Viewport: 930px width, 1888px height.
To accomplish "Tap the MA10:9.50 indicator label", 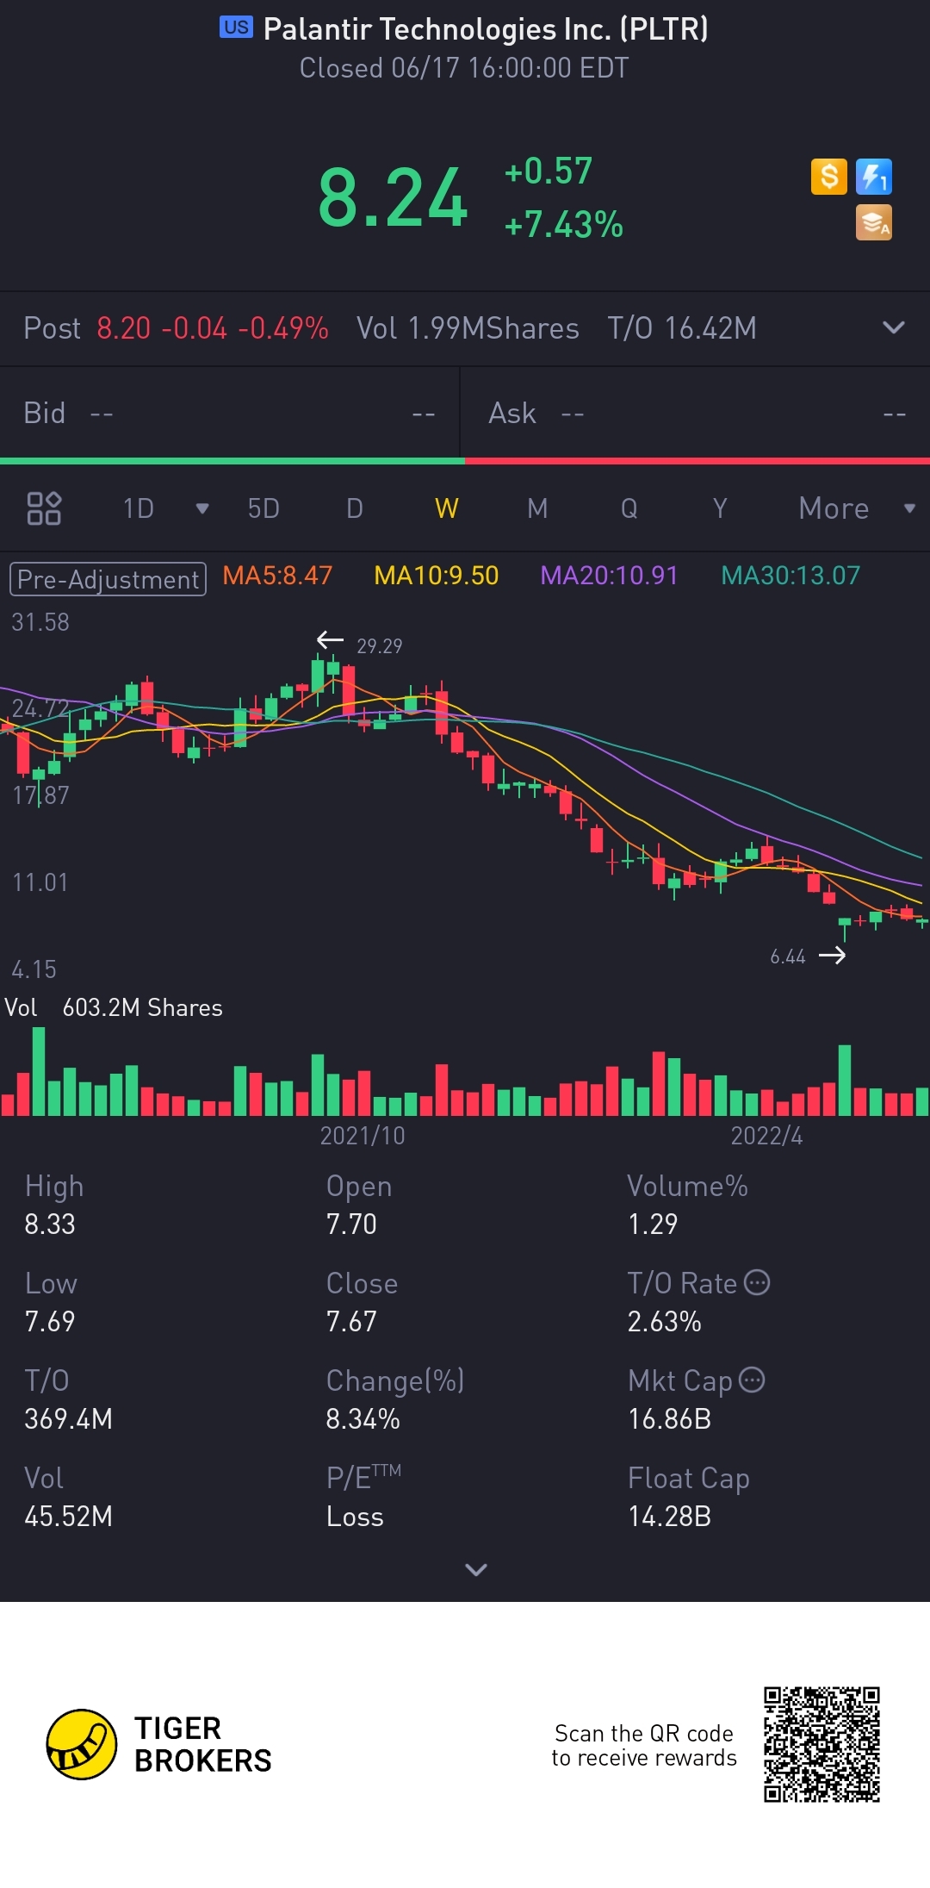I will (x=437, y=576).
